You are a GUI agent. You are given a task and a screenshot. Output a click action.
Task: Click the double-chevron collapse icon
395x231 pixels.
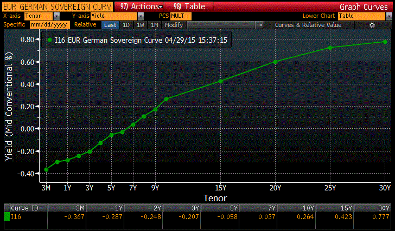[x=261, y=25]
